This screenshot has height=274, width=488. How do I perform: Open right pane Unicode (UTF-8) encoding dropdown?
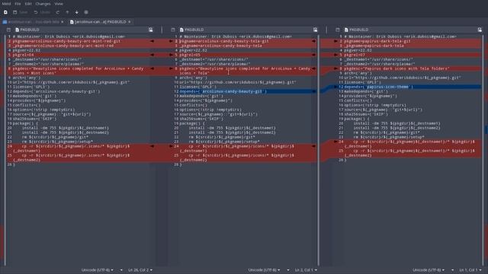point(429,270)
